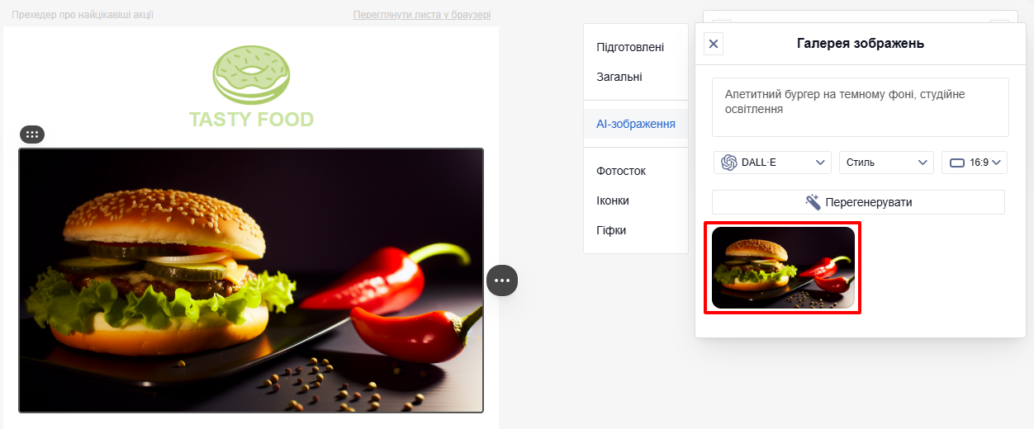This screenshot has height=429, width=1034.
Task: Click the drag handle dots icon above burger image
Action: pyautogui.click(x=32, y=134)
